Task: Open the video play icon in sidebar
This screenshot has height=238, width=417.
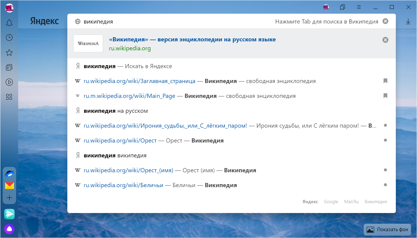Action: [x=9, y=82]
